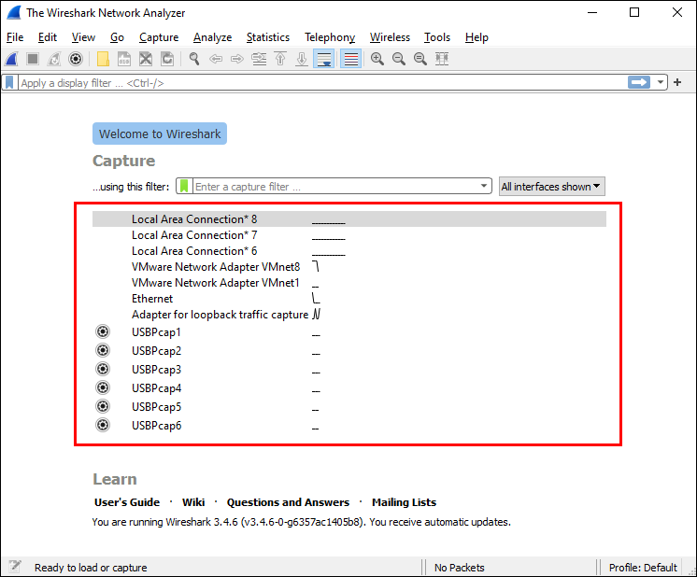This screenshot has width=697, height=577.
Task: Click the gear icon beside USBPcap2
Action: coord(103,350)
